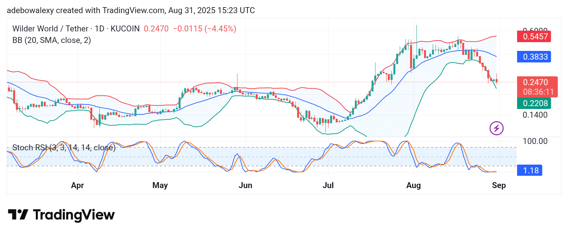Click the green 0.2208 lower band tag
This screenshot has width=568, height=235.
tap(533, 103)
